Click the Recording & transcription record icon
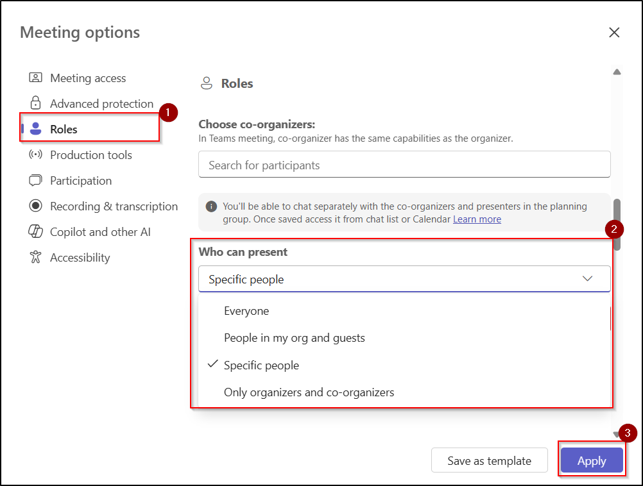 click(x=36, y=206)
